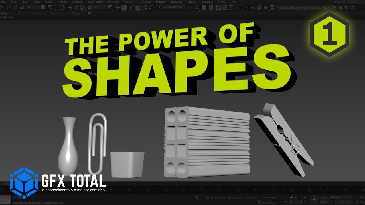The image size is (365, 205).
Task: Click the Add Time Tag label
Action: coord(268,203)
